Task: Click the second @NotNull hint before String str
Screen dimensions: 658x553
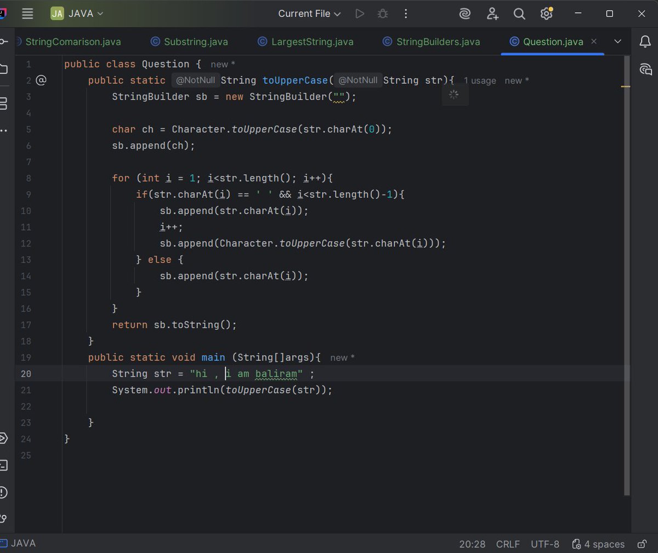Action: click(x=358, y=80)
